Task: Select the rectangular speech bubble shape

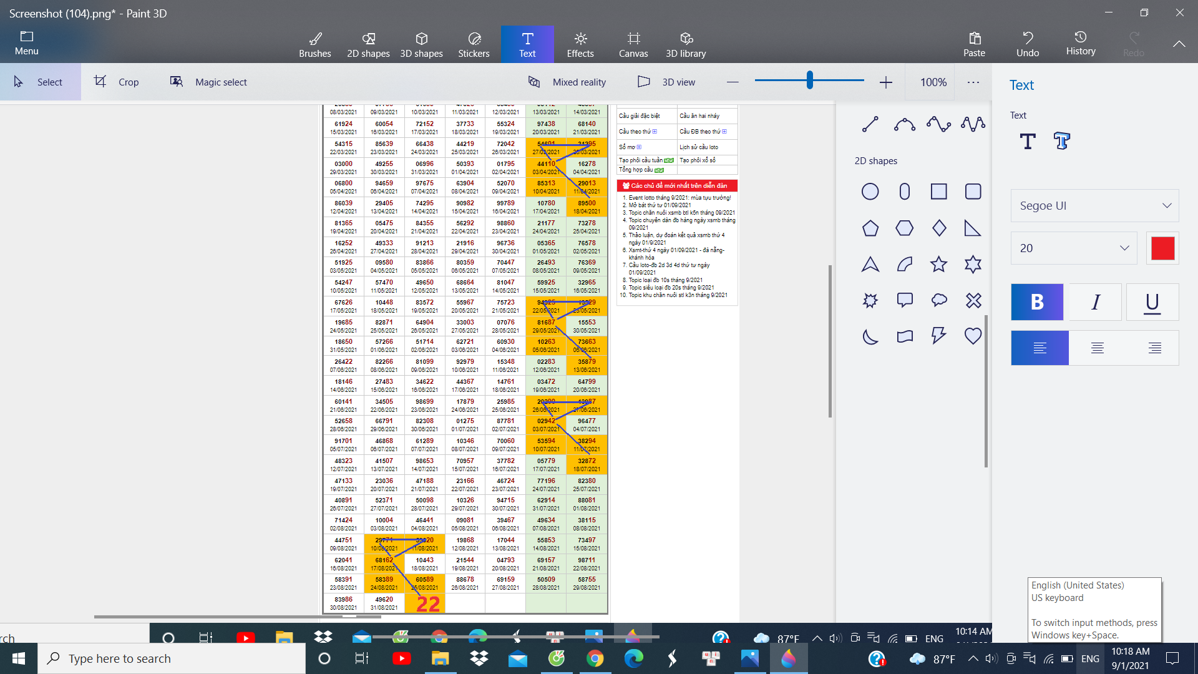Action: click(x=904, y=301)
